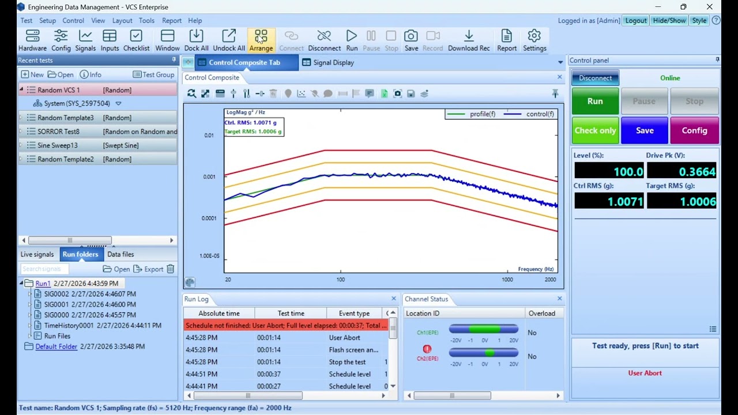This screenshot has height=415, width=738.
Task: Click the Ch2(IEPE) input level bar
Action: pyautogui.click(x=484, y=353)
